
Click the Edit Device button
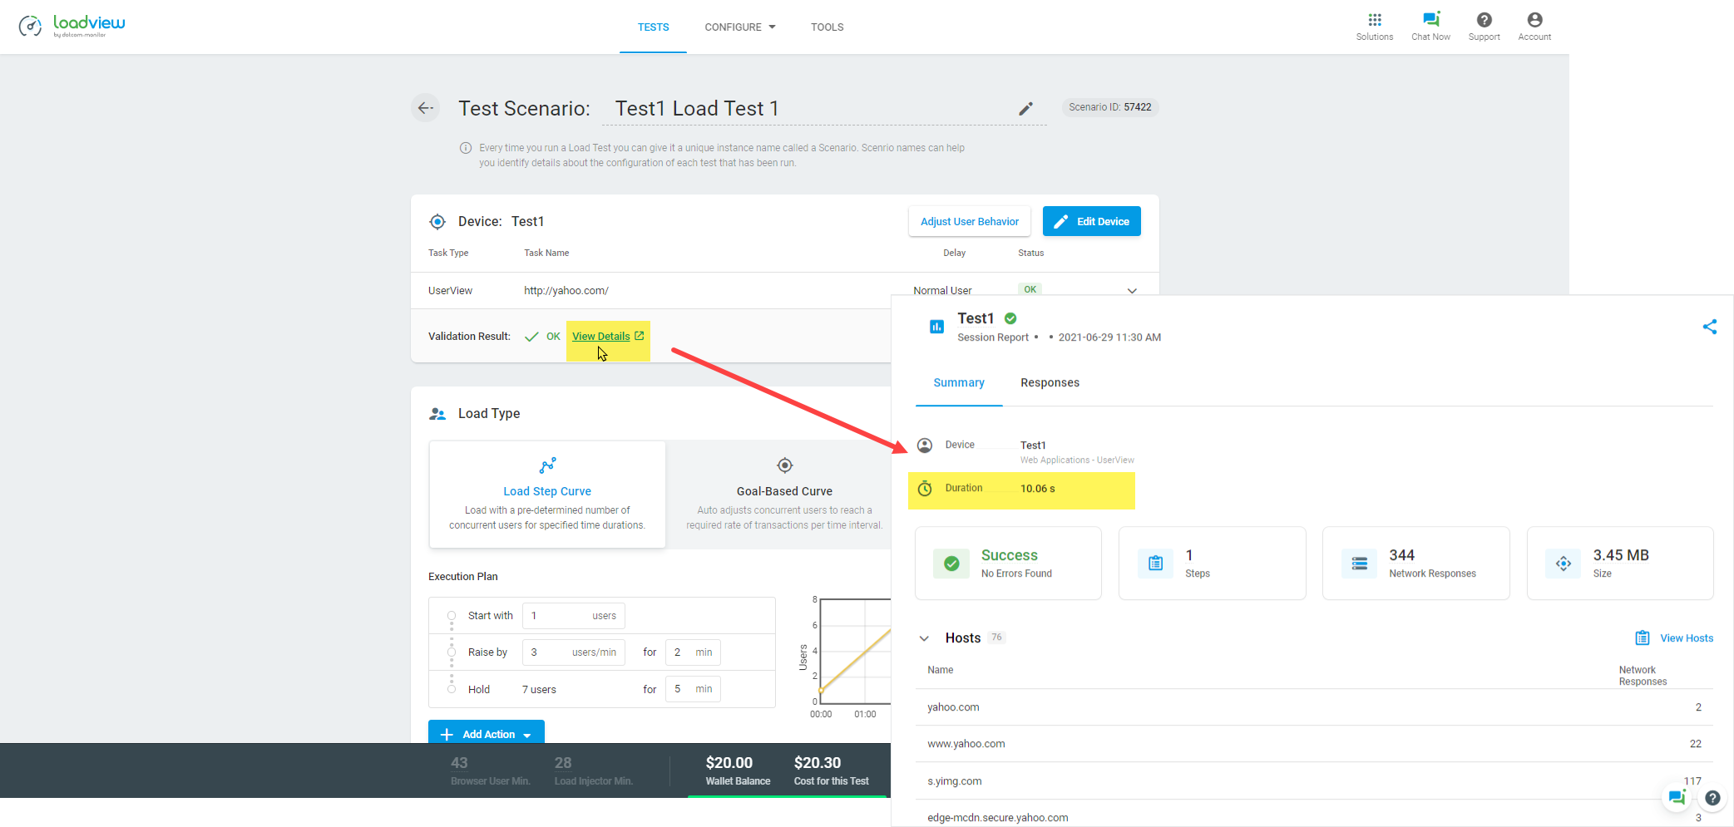pyautogui.click(x=1092, y=222)
